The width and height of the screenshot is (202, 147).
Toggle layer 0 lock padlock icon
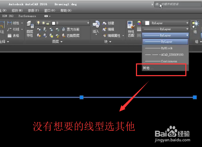pyautogui.click(x=48, y=23)
